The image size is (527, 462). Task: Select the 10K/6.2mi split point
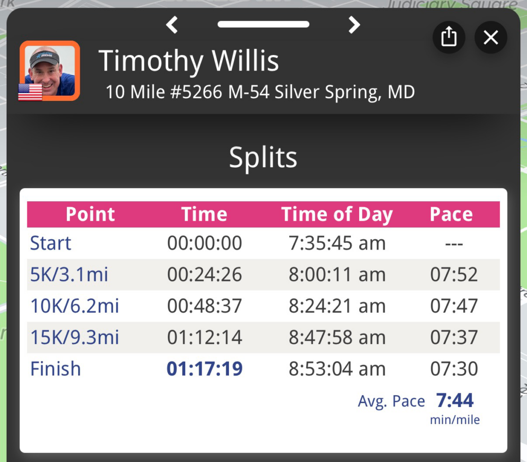pyautogui.click(x=75, y=306)
